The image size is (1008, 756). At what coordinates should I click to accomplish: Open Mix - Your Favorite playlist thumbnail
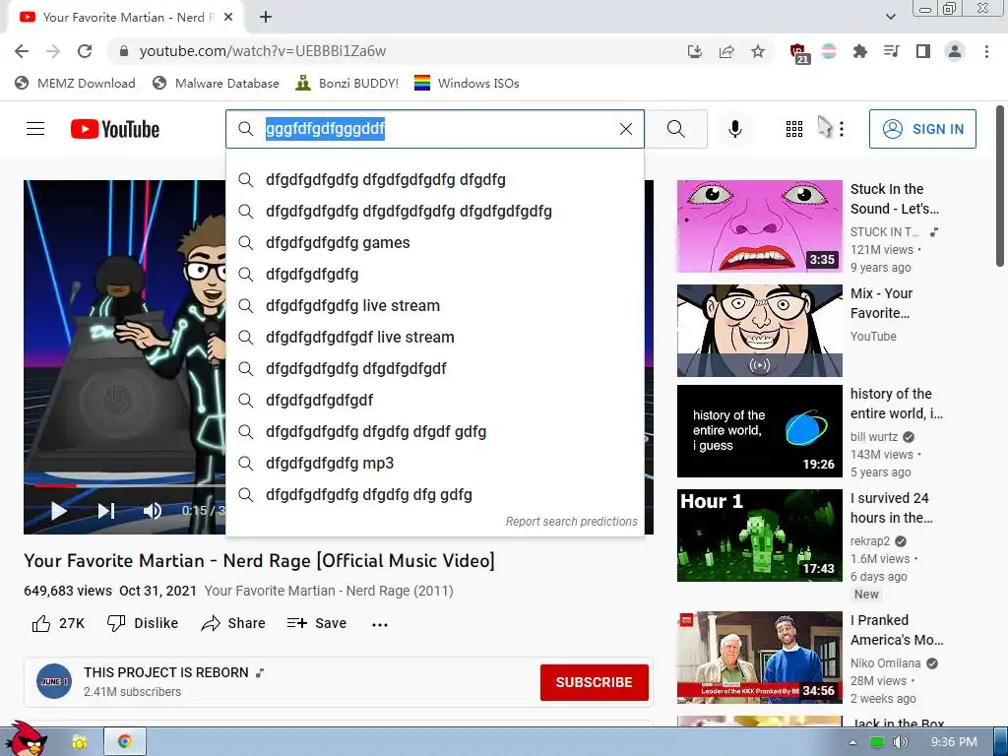pyautogui.click(x=759, y=331)
